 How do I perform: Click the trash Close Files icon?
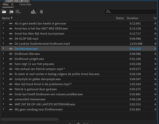41,12
